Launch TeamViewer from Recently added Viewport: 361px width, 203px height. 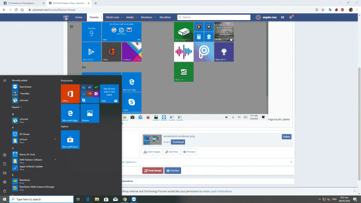click(x=22, y=87)
